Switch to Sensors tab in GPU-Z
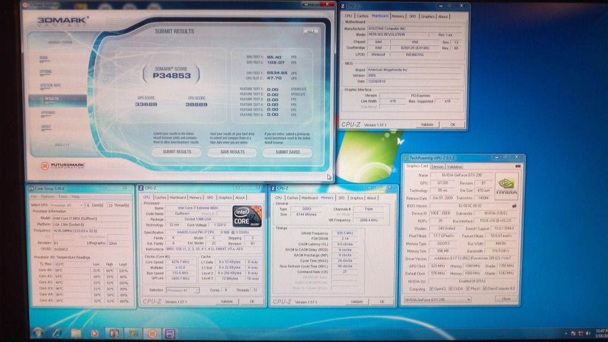The height and width of the screenshot is (342, 608). pyautogui.click(x=438, y=167)
